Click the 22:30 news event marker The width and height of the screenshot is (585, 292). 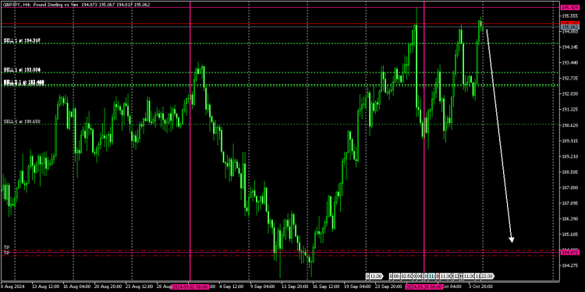488,276
